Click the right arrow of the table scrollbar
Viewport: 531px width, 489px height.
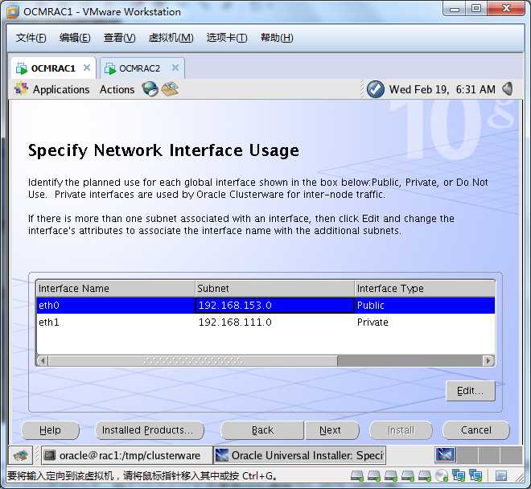click(x=488, y=361)
